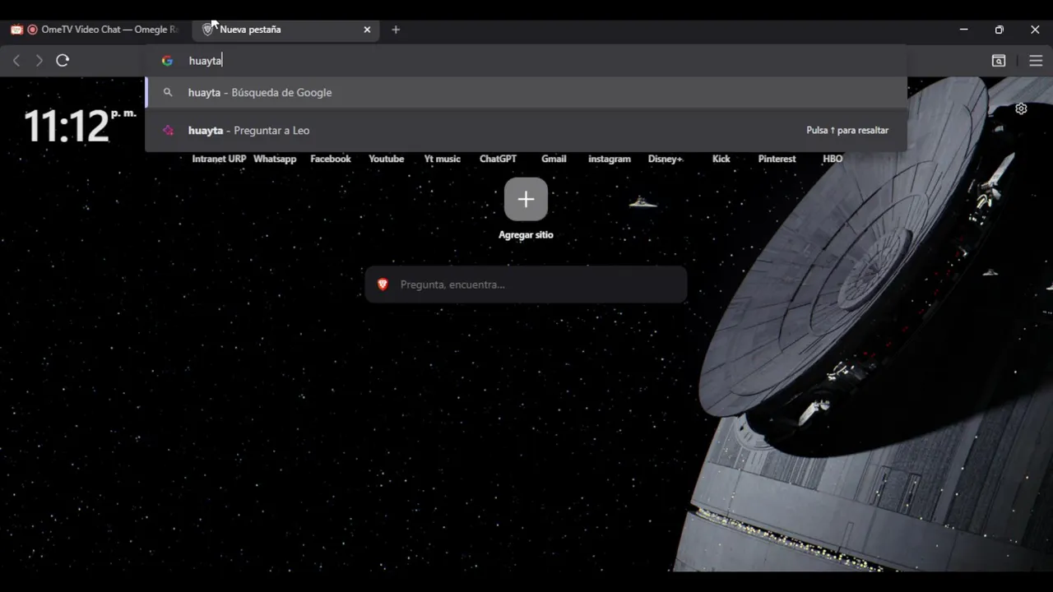Click the Google icon in address bar
This screenshot has width=1053, height=592.
pyautogui.click(x=167, y=61)
